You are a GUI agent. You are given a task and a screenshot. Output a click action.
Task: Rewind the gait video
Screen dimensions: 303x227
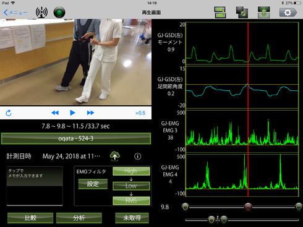click(55, 113)
